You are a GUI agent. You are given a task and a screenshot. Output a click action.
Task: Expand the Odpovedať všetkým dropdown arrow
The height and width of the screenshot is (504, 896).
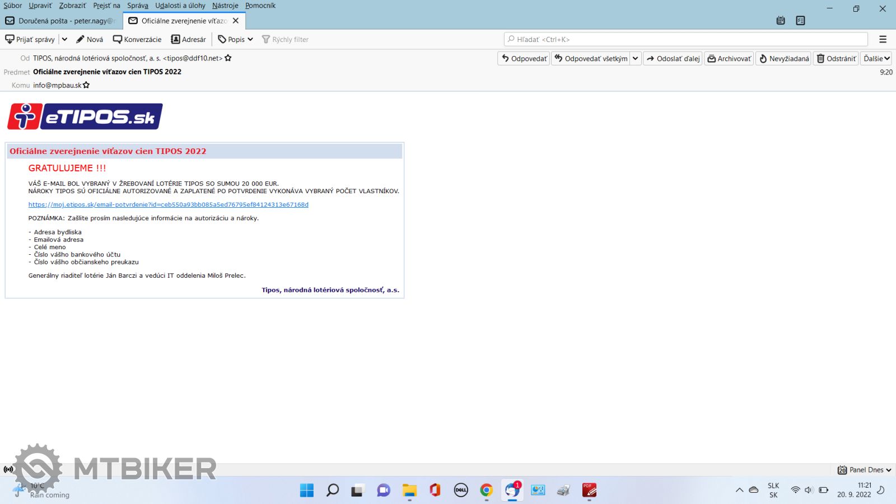635,58
